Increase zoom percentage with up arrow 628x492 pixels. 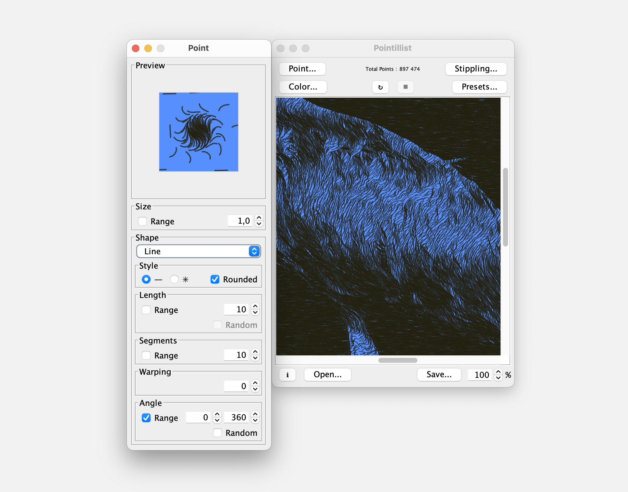pos(498,372)
